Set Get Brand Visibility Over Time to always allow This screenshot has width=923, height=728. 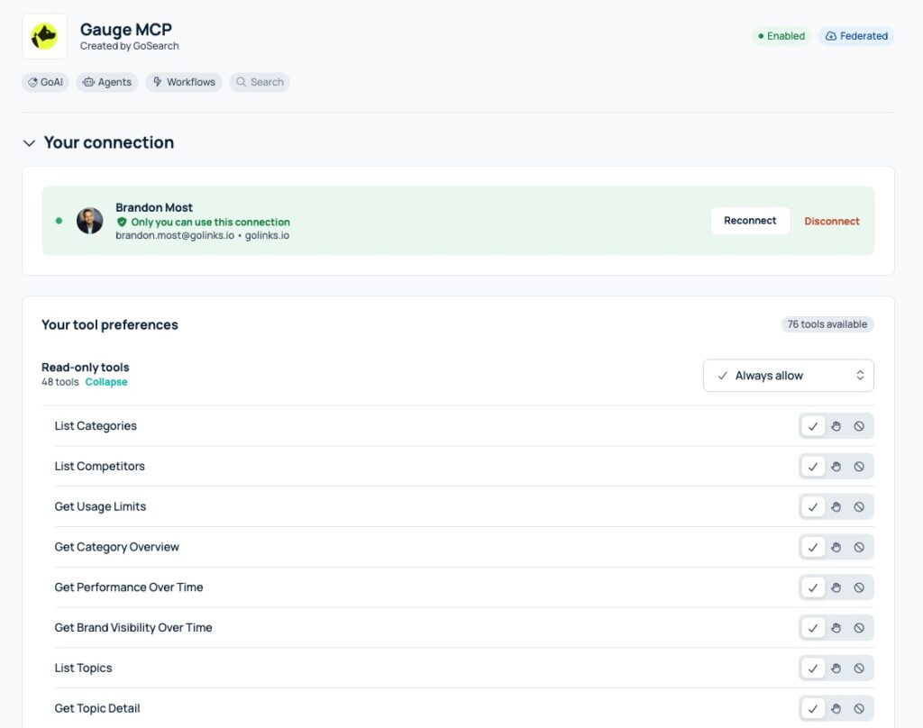(813, 628)
